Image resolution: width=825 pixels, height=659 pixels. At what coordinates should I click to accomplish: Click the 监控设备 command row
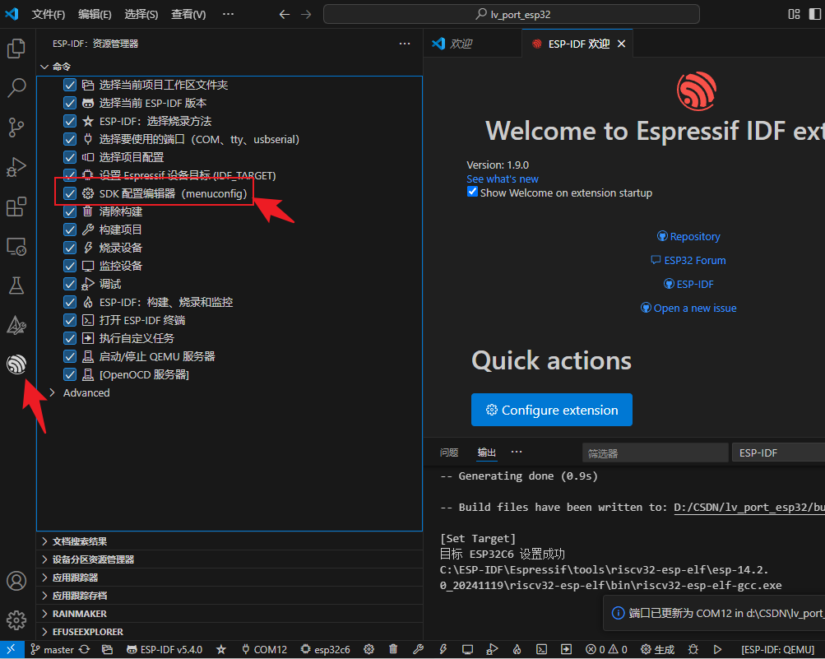click(229, 266)
